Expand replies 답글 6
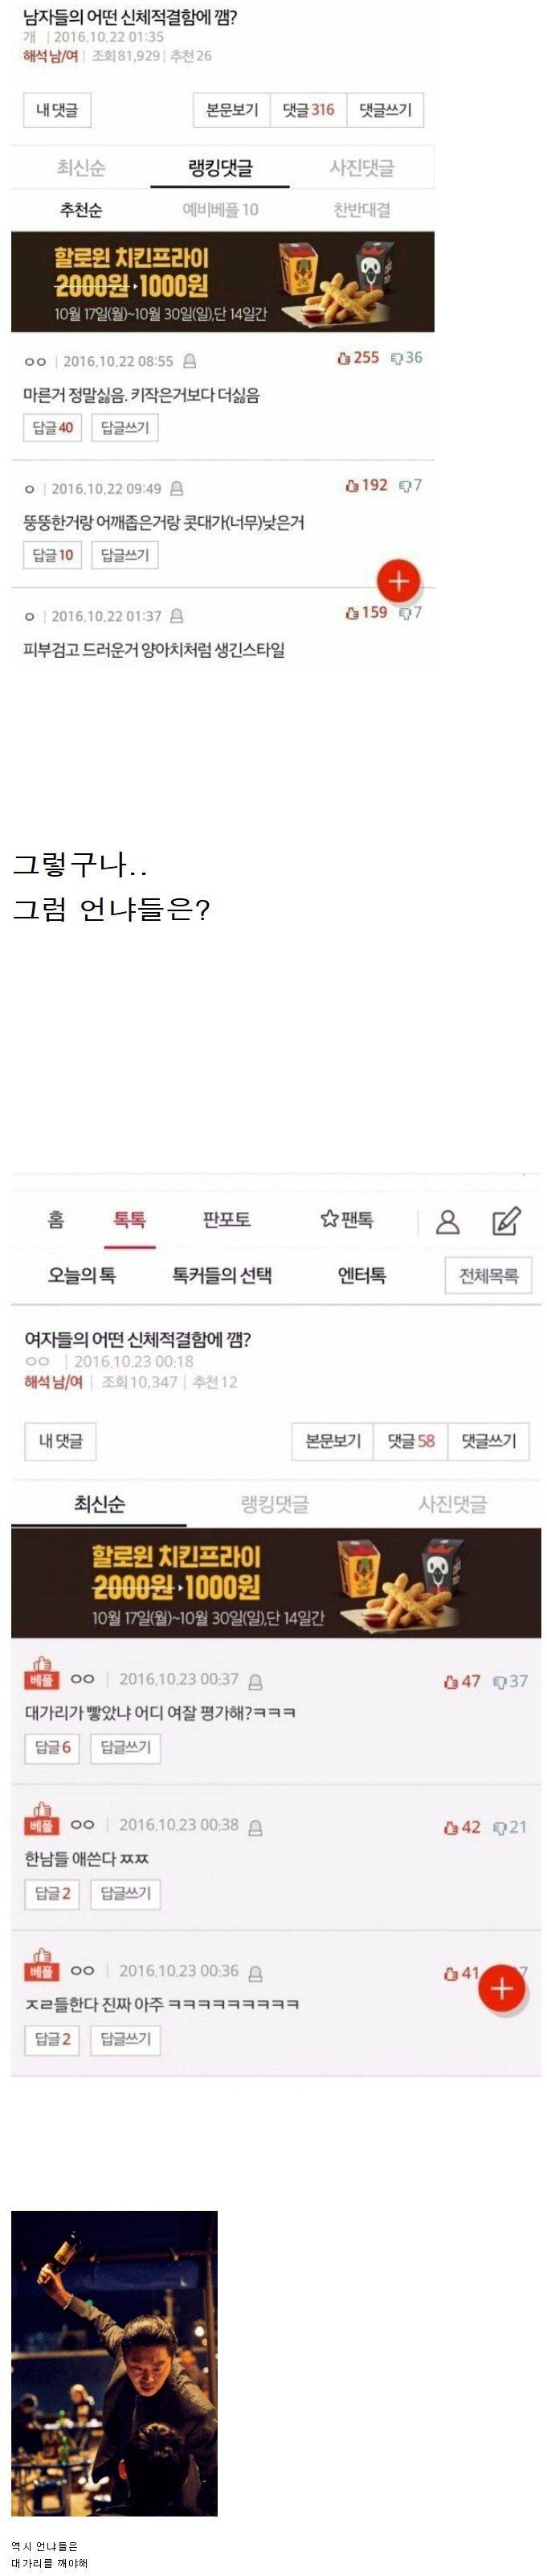The height and width of the screenshot is (2576, 547). (53, 1748)
